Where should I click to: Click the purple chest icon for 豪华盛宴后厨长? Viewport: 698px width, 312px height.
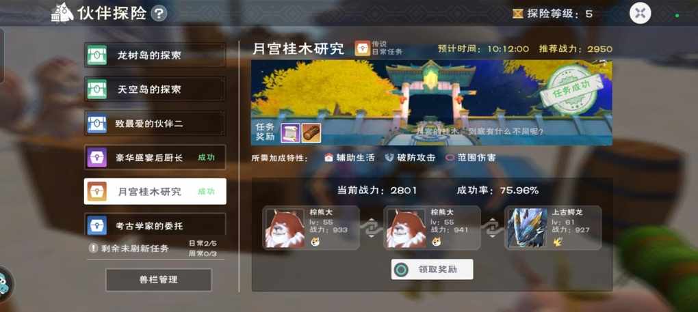[97, 157]
